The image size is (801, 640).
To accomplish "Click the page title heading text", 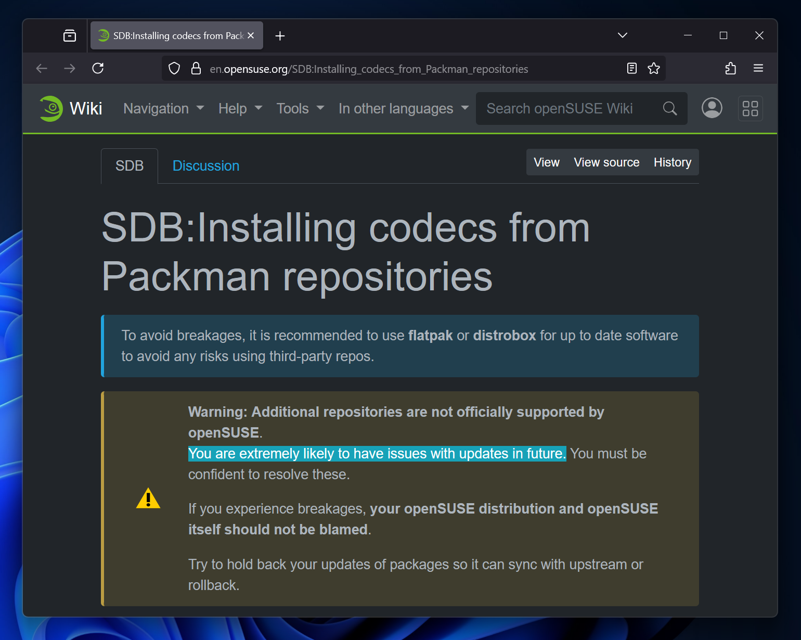I will [346, 252].
